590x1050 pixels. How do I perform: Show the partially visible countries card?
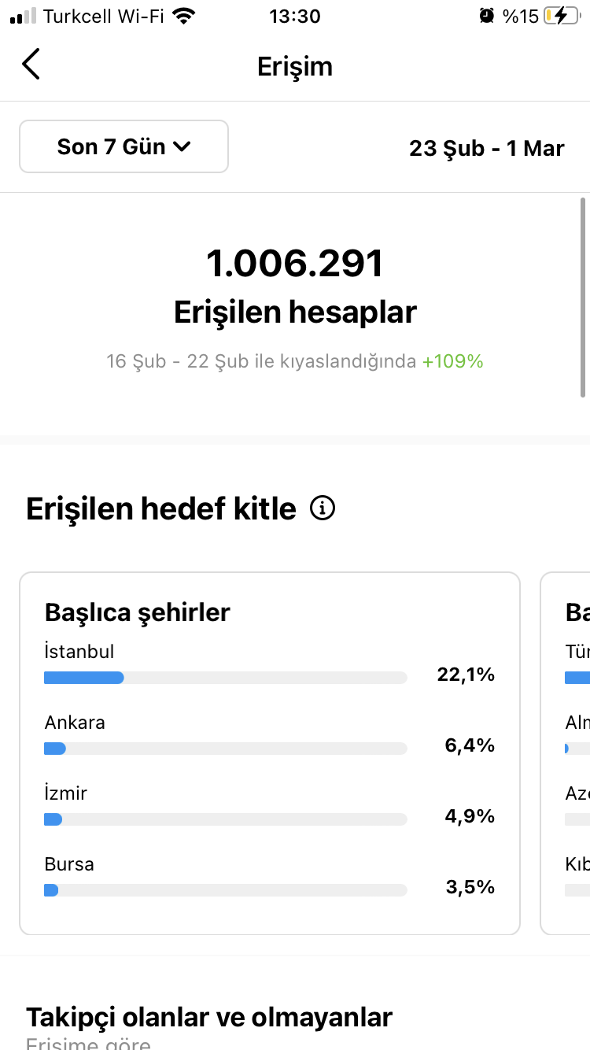[x=565, y=753]
